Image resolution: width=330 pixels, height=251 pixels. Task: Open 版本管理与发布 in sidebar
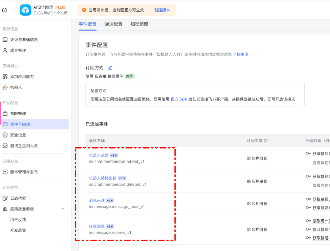coord(24,172)
